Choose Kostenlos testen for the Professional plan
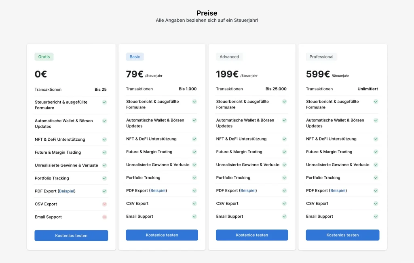 pos(342,235)
